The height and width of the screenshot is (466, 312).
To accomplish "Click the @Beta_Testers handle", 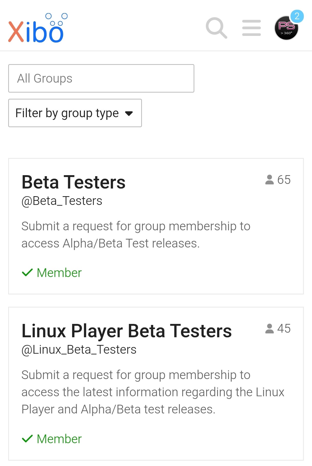I will pos(62,201).
